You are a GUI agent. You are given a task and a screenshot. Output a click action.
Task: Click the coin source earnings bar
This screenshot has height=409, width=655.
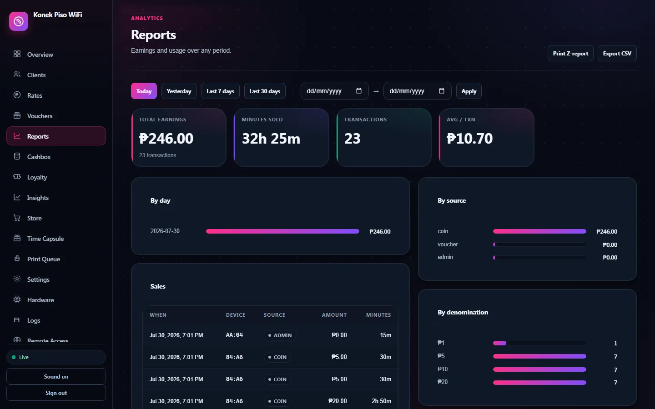(x=539, y=231)
